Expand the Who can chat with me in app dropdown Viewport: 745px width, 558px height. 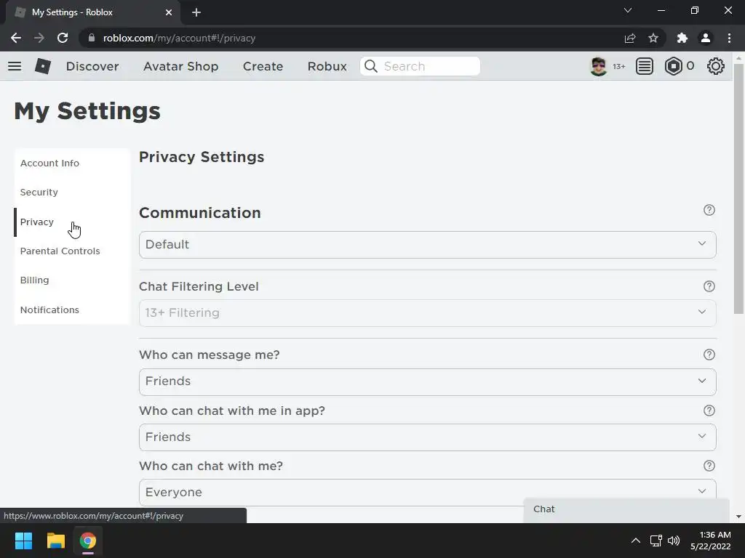(428, 437)
